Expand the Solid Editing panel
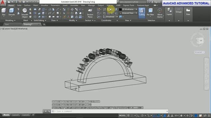The height and width of the screenshot is (118, 211). (x=40, y=20)
